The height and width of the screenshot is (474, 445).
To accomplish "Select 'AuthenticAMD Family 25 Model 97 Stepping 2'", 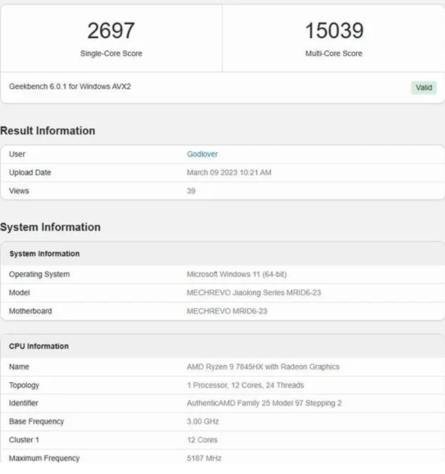I will click(x=265, y=403).
